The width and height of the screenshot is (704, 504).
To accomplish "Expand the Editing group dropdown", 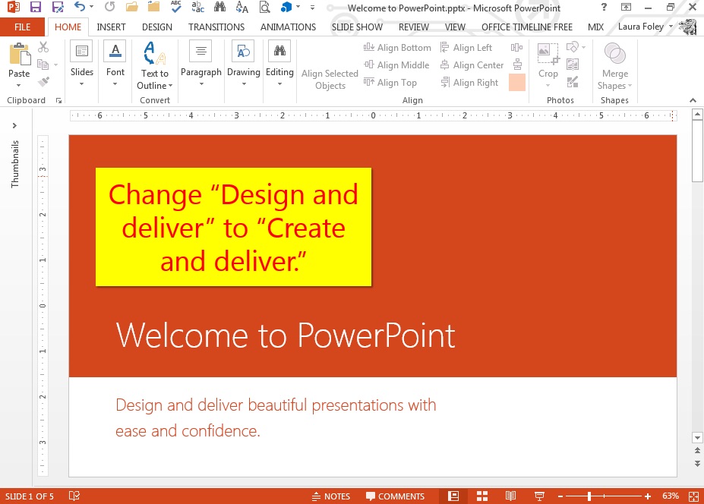I will click(279, 84).
